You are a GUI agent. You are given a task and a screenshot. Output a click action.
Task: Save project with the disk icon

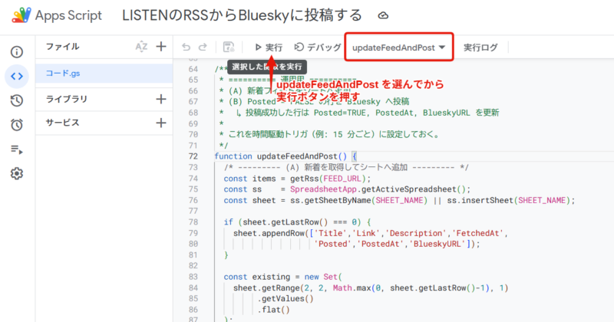coord(229,47)
